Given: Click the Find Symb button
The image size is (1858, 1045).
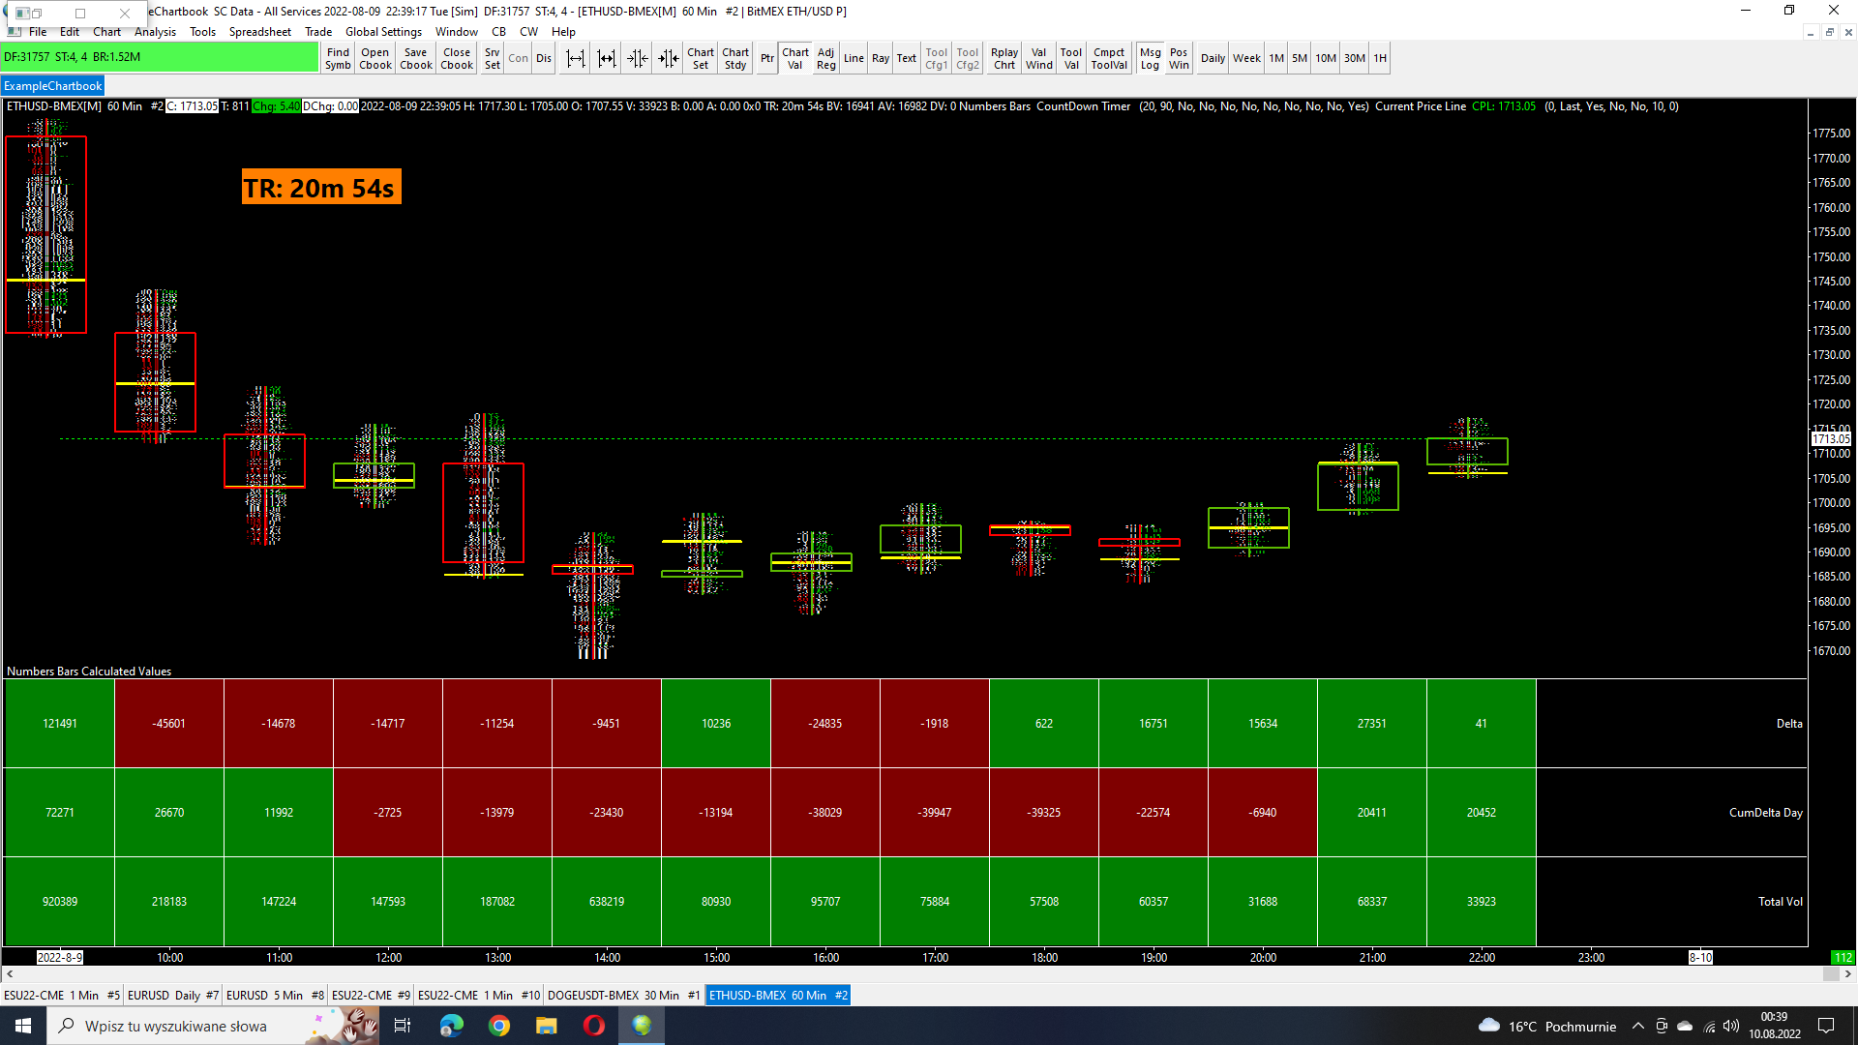Looking at the screenshot, I should 338,59.
